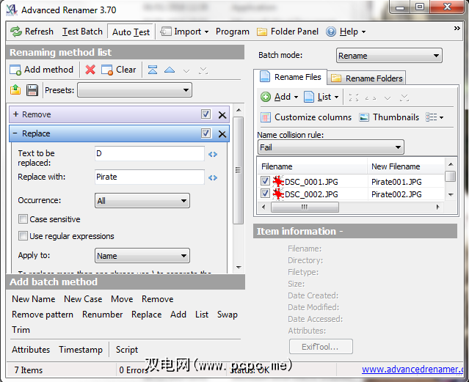This screenshot has width=469, height=382.
Task: Expand the Remove method panel
Action: click(16, 114)
